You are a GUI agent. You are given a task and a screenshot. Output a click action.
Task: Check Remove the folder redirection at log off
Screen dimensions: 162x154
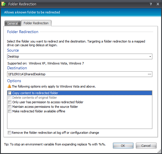9,133
